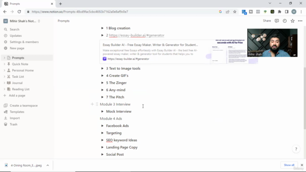This screenshot has width=306, height=172.
Task: Expand 7 The Pitch toggle
Action: (x=102, y=97)
